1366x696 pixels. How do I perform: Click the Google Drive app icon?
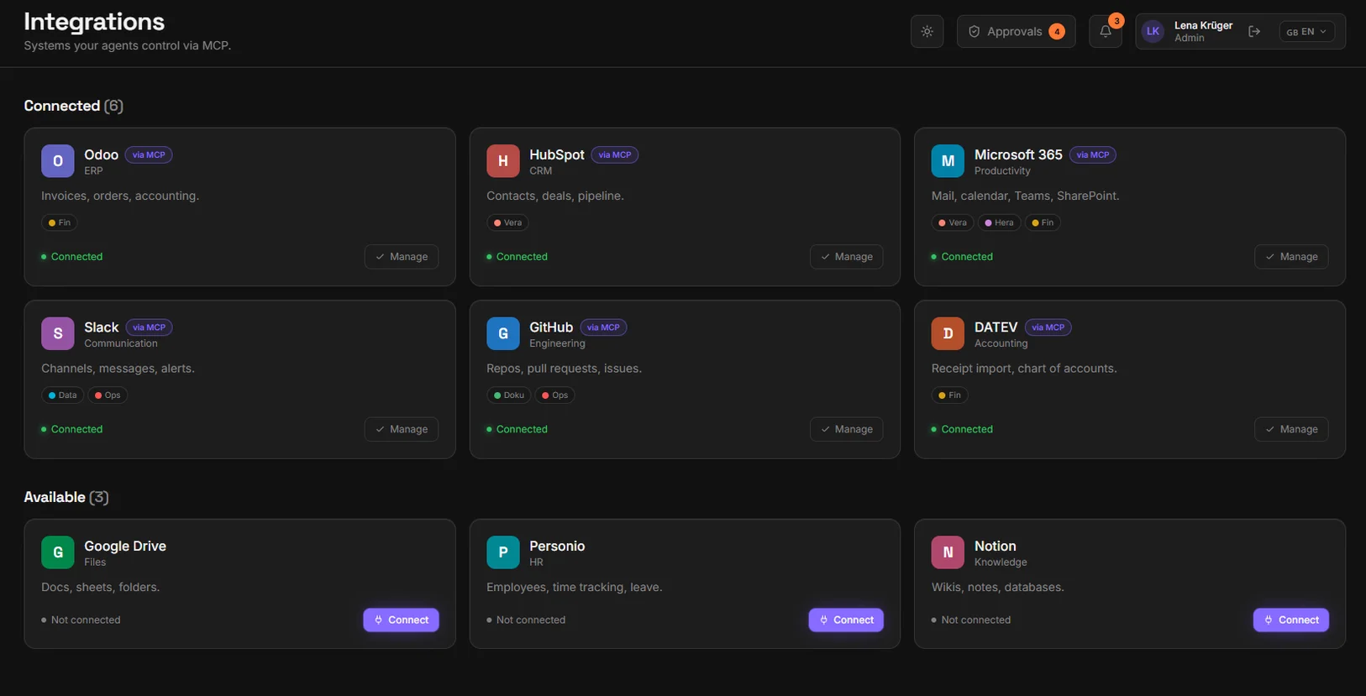click(58, 552)
